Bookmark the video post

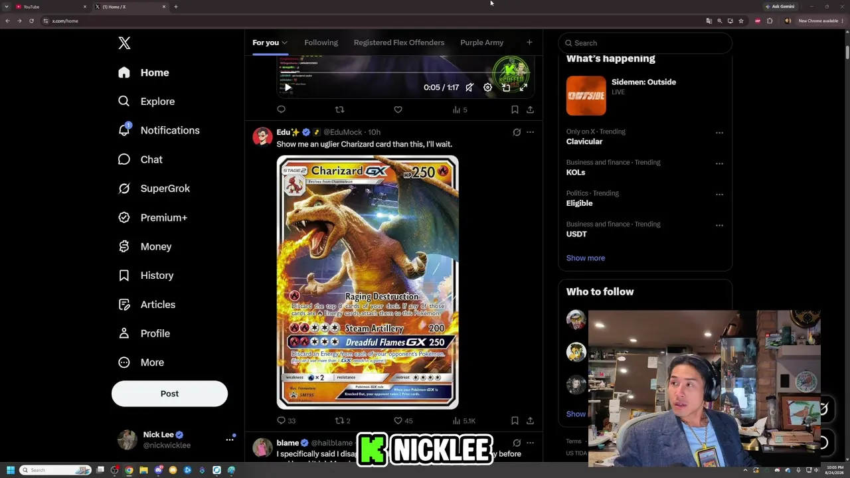click(x=515, y=110)
